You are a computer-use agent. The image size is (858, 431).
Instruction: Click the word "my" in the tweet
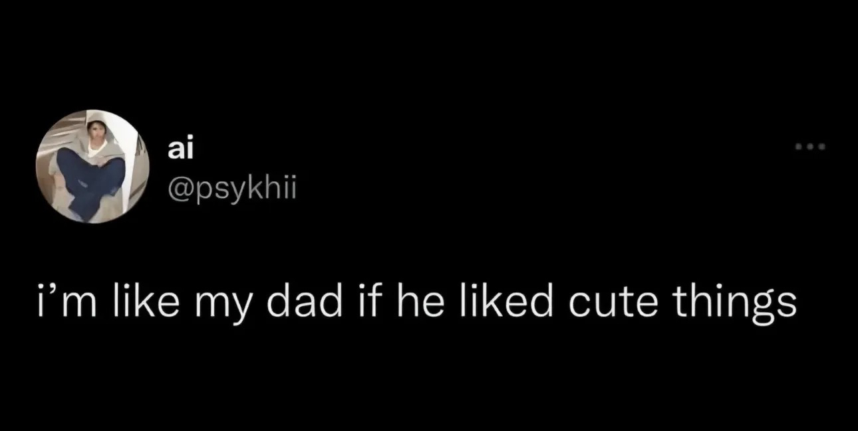coord(217,302)
